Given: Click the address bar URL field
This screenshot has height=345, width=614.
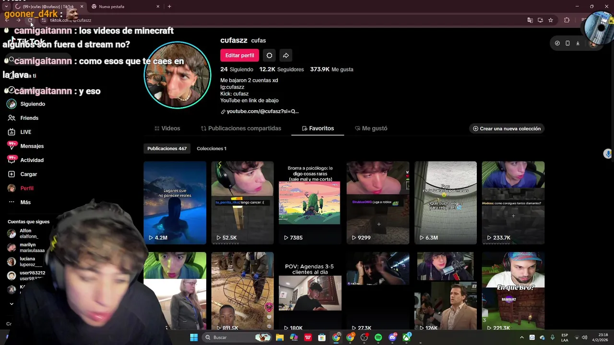Looking at the screenshot, I should [x=283, y=20].
